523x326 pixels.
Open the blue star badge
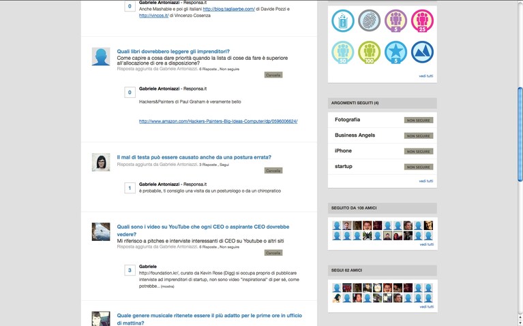click(x=395, y=52)
